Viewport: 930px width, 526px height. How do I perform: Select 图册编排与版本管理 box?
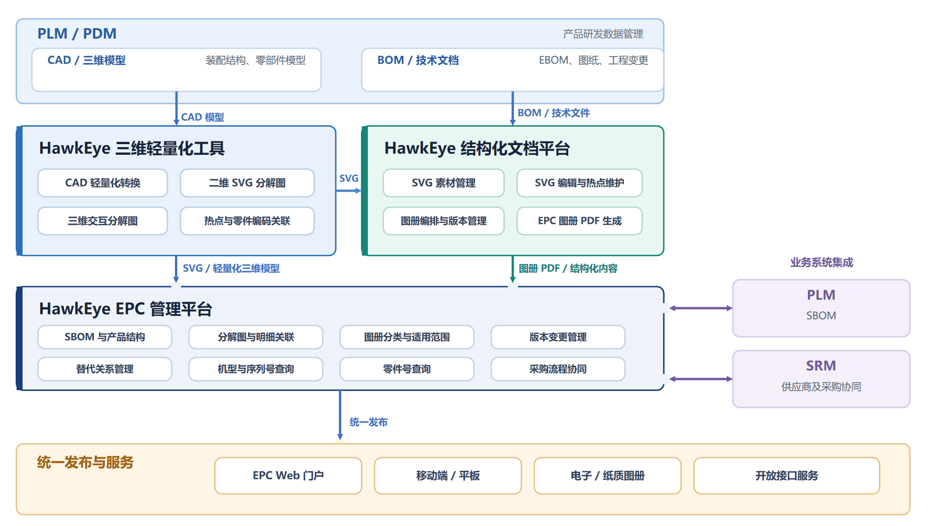pos(443,221)
